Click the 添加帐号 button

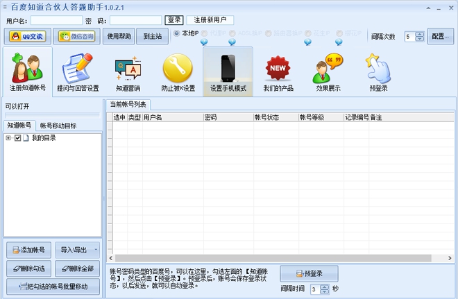pyautogui.click(x=28, y=250)
